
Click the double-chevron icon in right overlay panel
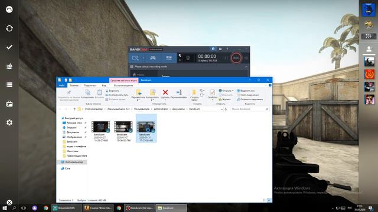point(369,36)
